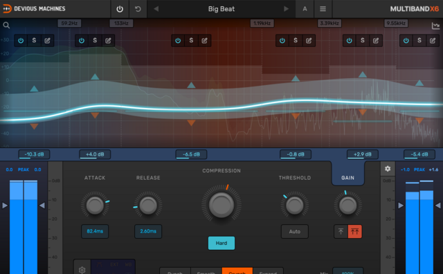
Task: Open the Big Beat preset list
Action: click(221, 9)
